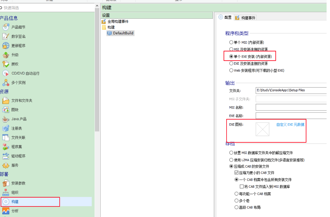This screenshot has width=330, height=217.
Task: Click the EXE 图标 placeholder image
Action: coord(262,129)
